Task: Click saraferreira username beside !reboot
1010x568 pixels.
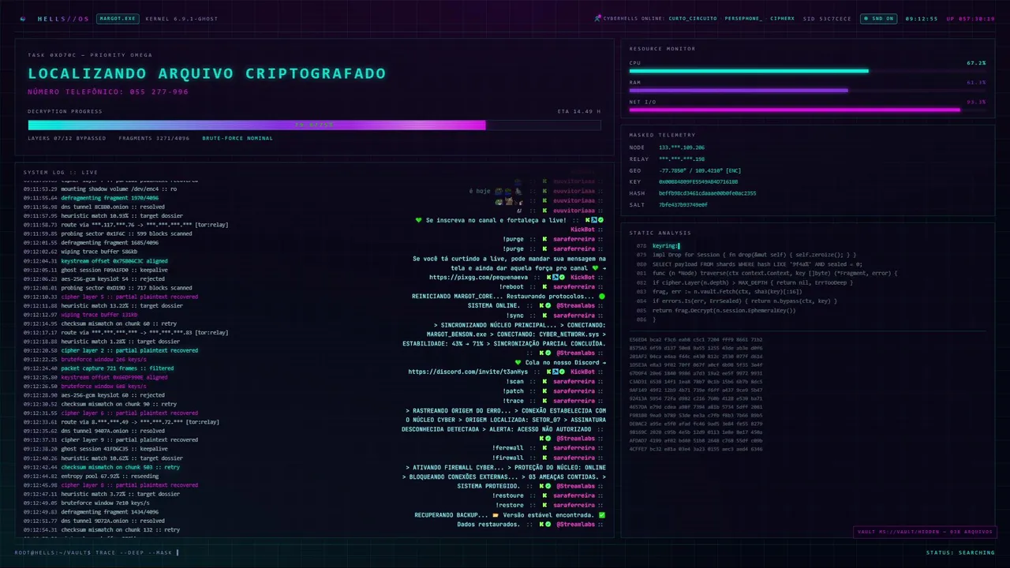Action: pyautogui.click(x=574, y=287)
